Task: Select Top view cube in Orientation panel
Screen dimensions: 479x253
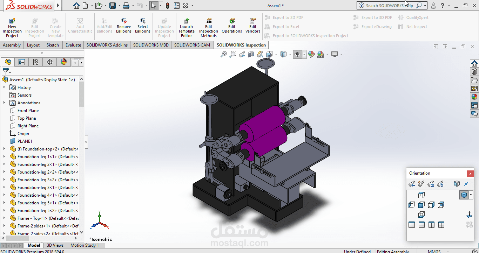Action: (421, 195)
